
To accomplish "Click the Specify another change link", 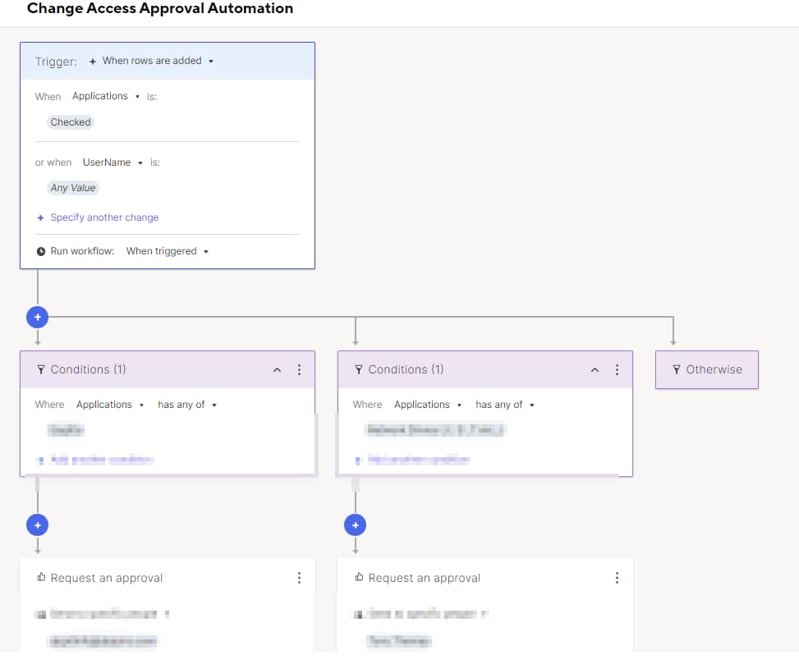I will click(x=104, y=217).
